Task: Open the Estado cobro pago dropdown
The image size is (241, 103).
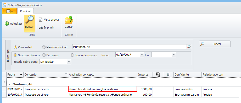Action: pos(69,62)
